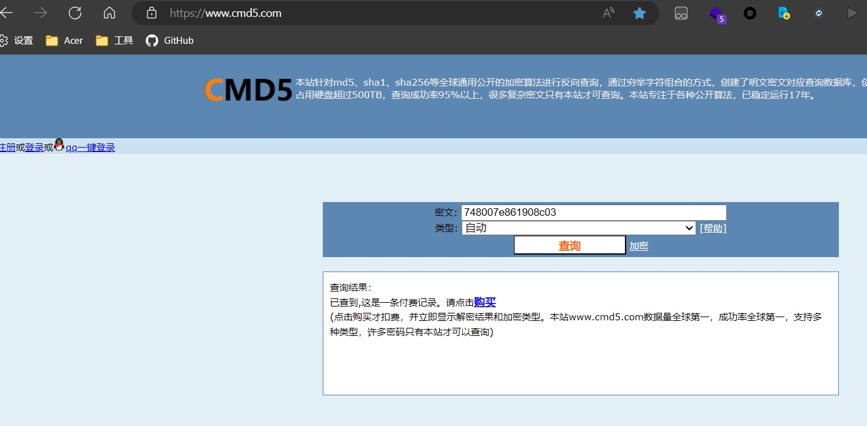Open the dark circular sync extension icon
Screen dimensions: 867x426
[x=818, y=13]
